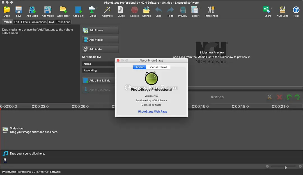Click the Add Videos button
This screenshot has height=175, width=303.
coord(100,40)
